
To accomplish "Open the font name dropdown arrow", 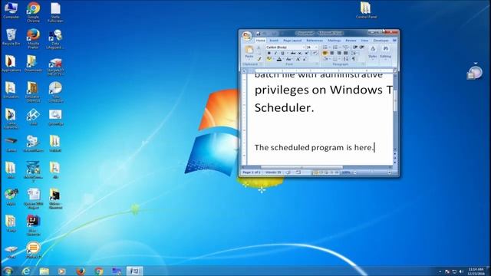I will 304,48.
